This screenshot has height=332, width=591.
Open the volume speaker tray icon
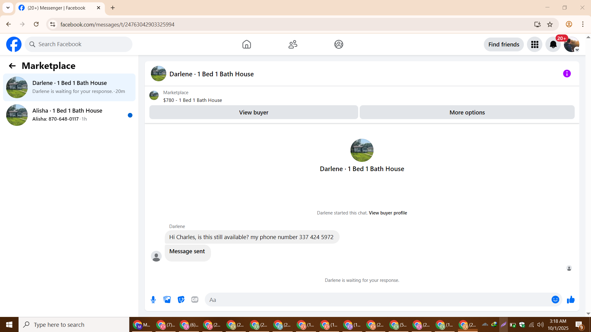click(x=540, y=325)
